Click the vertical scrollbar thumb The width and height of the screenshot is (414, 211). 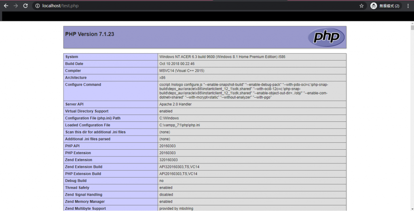(x=412, y=27)
